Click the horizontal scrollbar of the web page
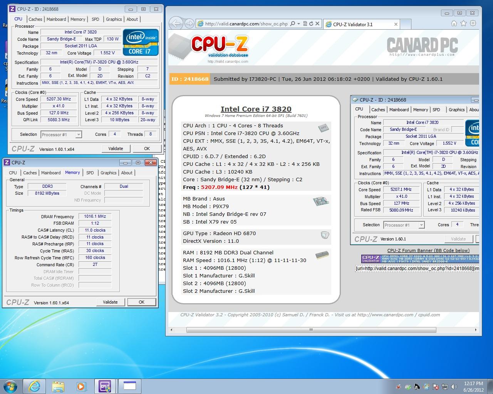The height and width of the screenshot is (394, 493). (311, 330)
